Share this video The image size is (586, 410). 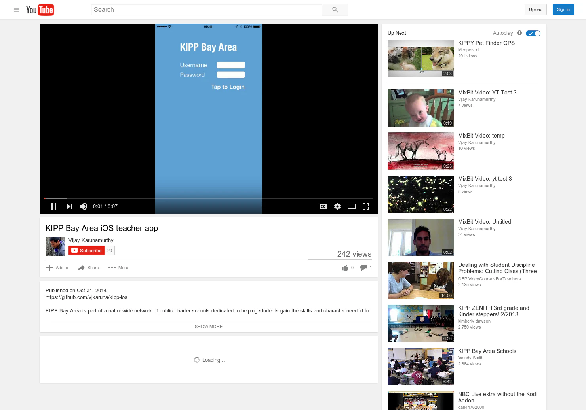[88, 268]
